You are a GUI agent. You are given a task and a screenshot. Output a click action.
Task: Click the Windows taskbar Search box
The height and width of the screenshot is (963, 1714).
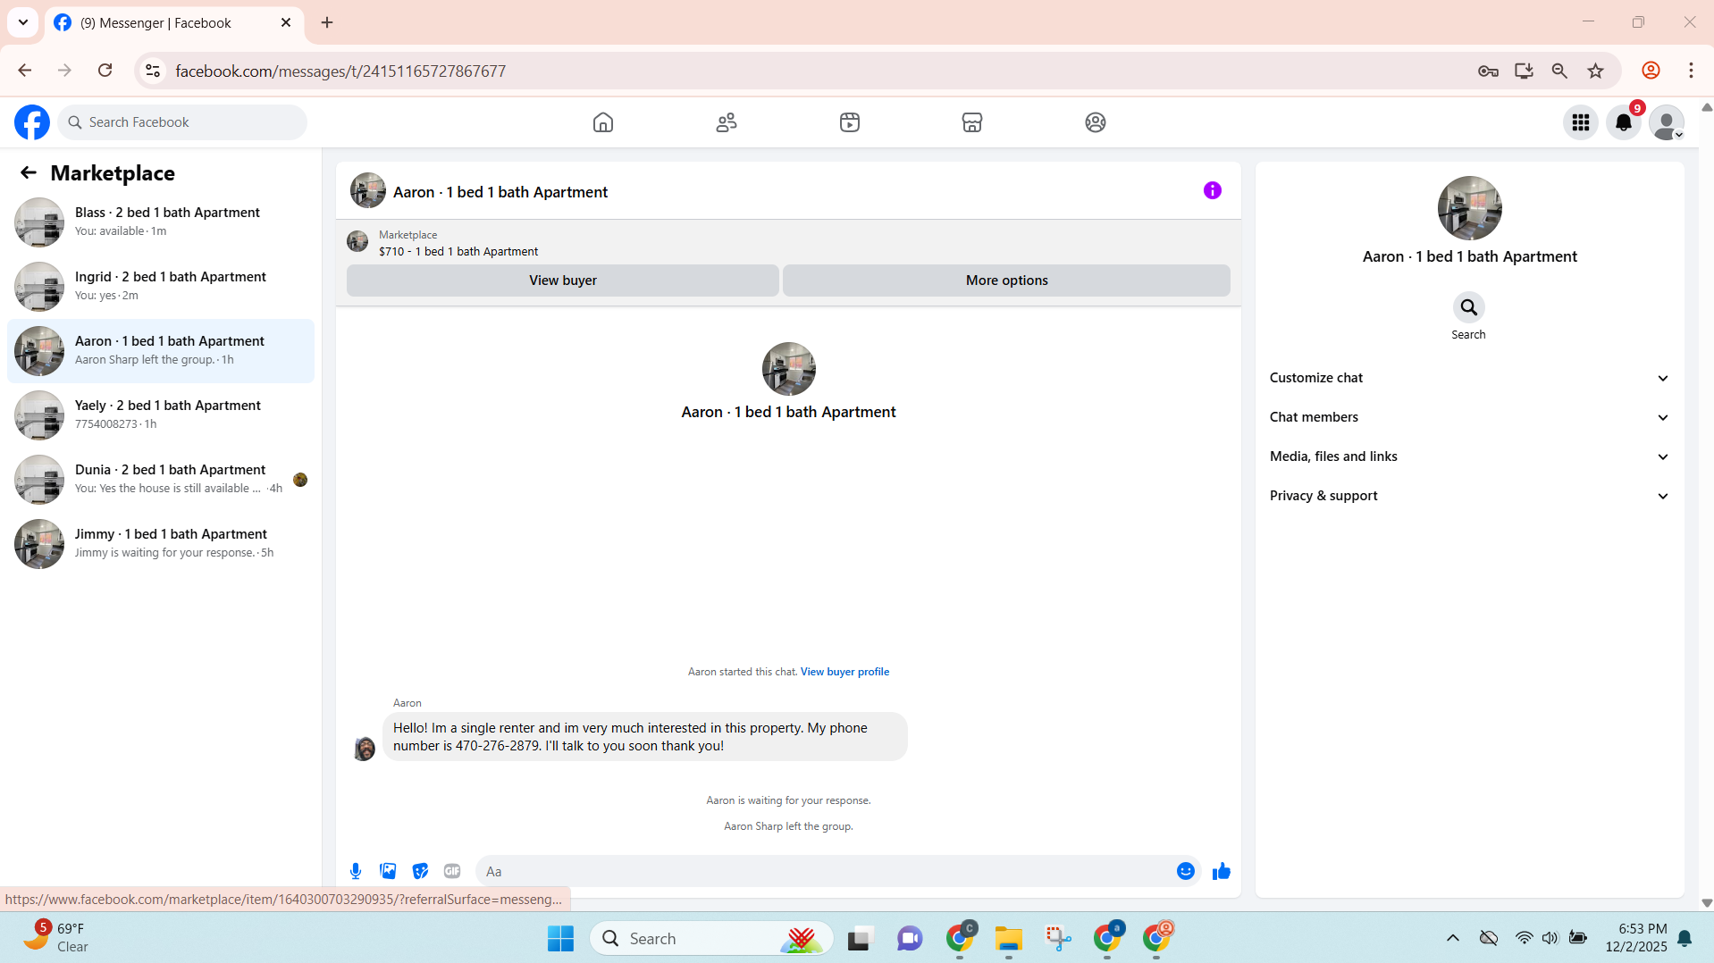(711, 938)
